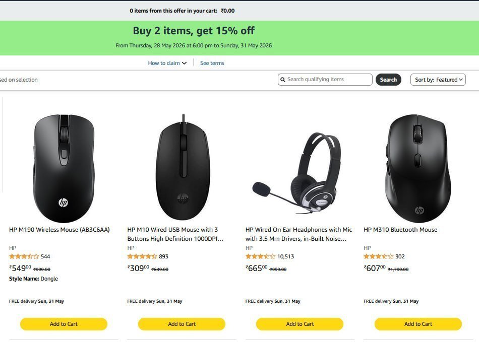Open See terms link
This screenshot has width=479, height=342.
click(212, 63)
